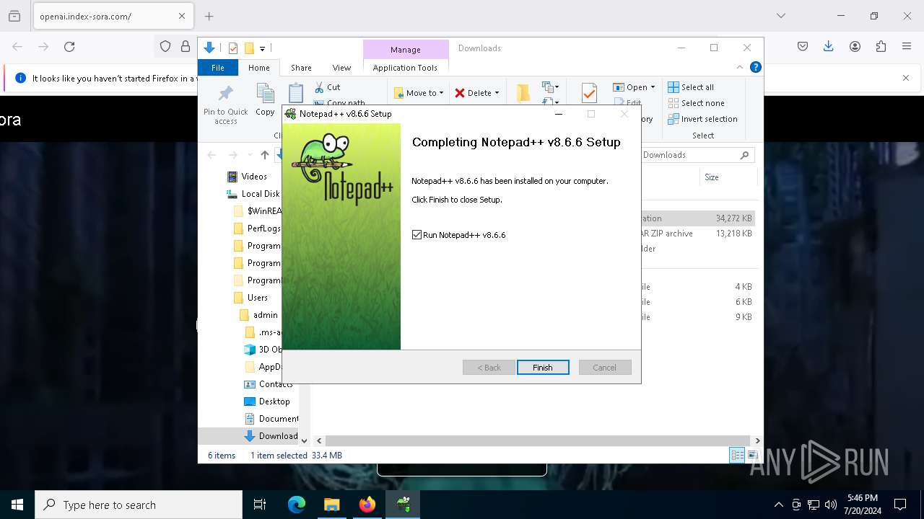Click Select all in ribbon
Image resolution: width=924 pixels, height=519 pixels.
691,87
